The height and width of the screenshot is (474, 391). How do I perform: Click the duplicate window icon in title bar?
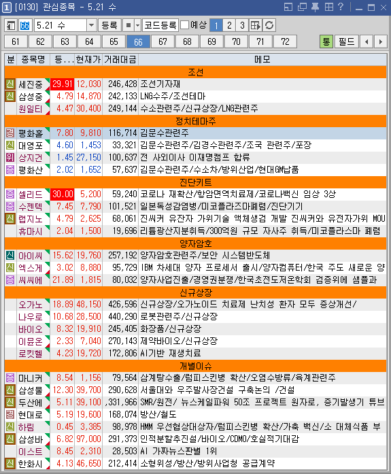302,7
